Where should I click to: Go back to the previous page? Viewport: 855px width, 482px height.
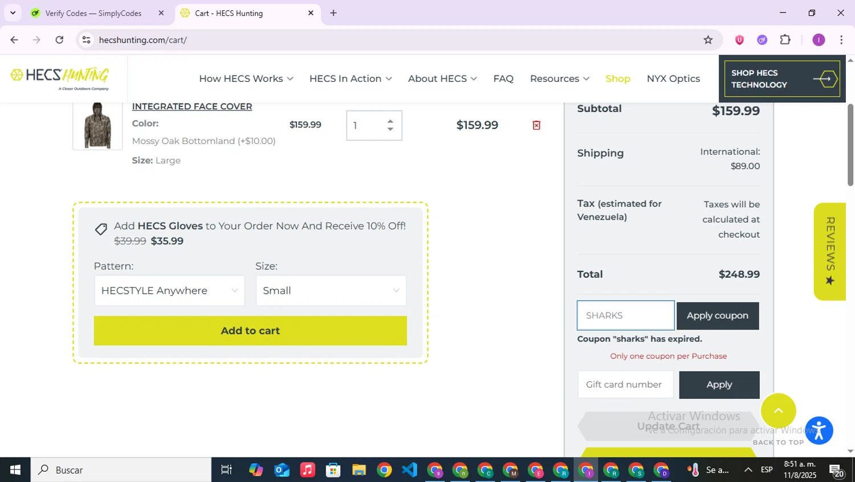point(14,40)
